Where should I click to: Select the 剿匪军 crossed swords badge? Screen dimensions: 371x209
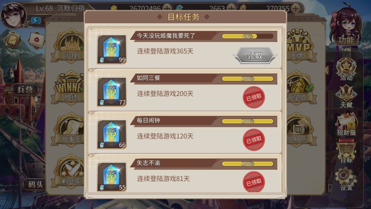pyautogui.click(x=69, y=172)
